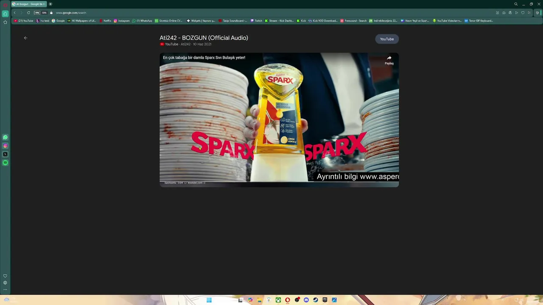
Task: Switch to the 'ati bozgun' browser tab
Action: [x=29, y=4]
